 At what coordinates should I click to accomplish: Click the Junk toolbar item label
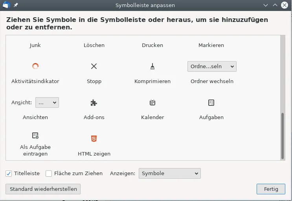click(35, 45)
